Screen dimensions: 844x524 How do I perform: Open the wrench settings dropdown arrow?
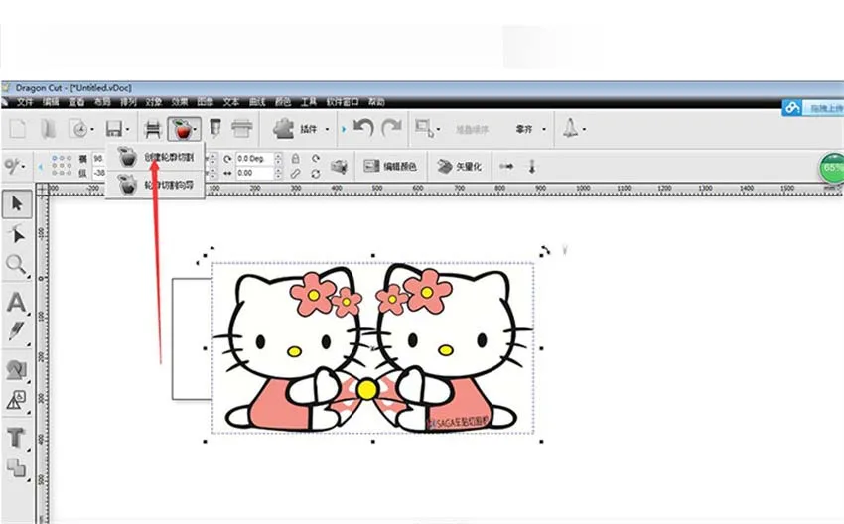tap(23, 167)
